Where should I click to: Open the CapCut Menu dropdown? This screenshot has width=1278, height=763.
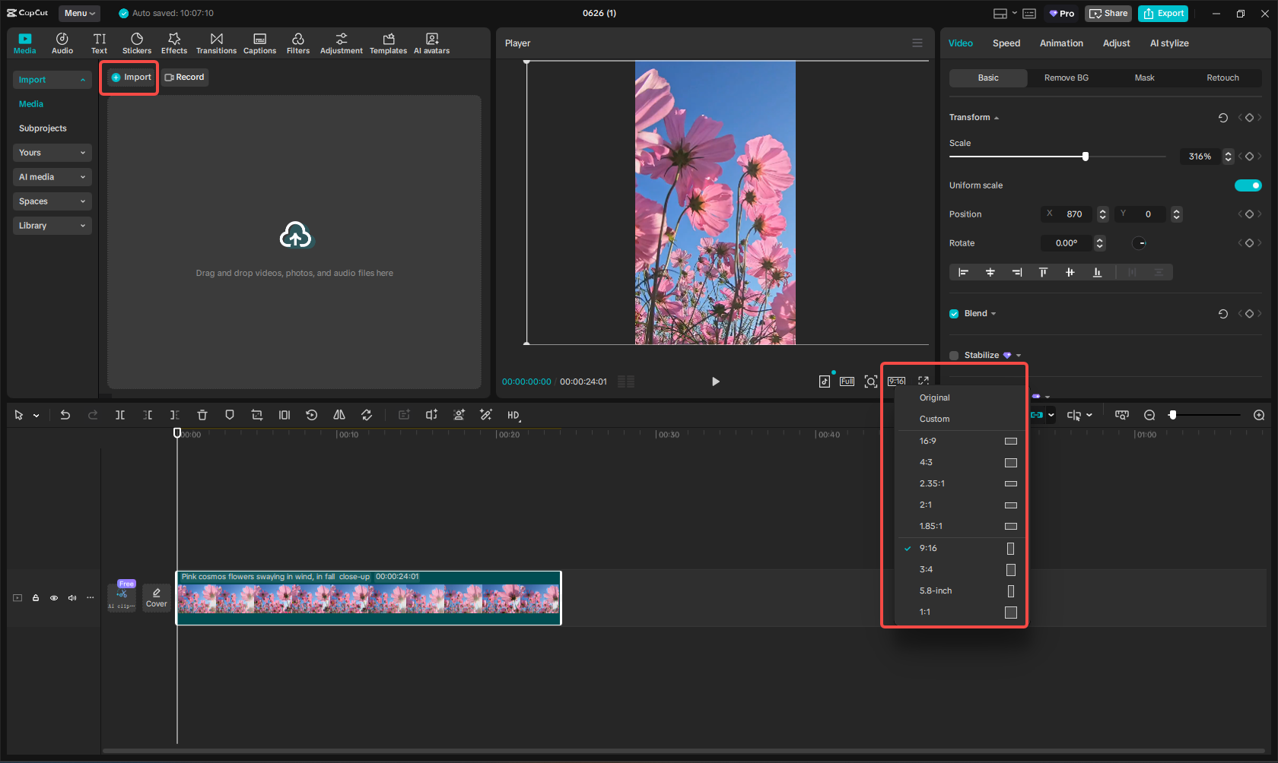tap(79, 13)
